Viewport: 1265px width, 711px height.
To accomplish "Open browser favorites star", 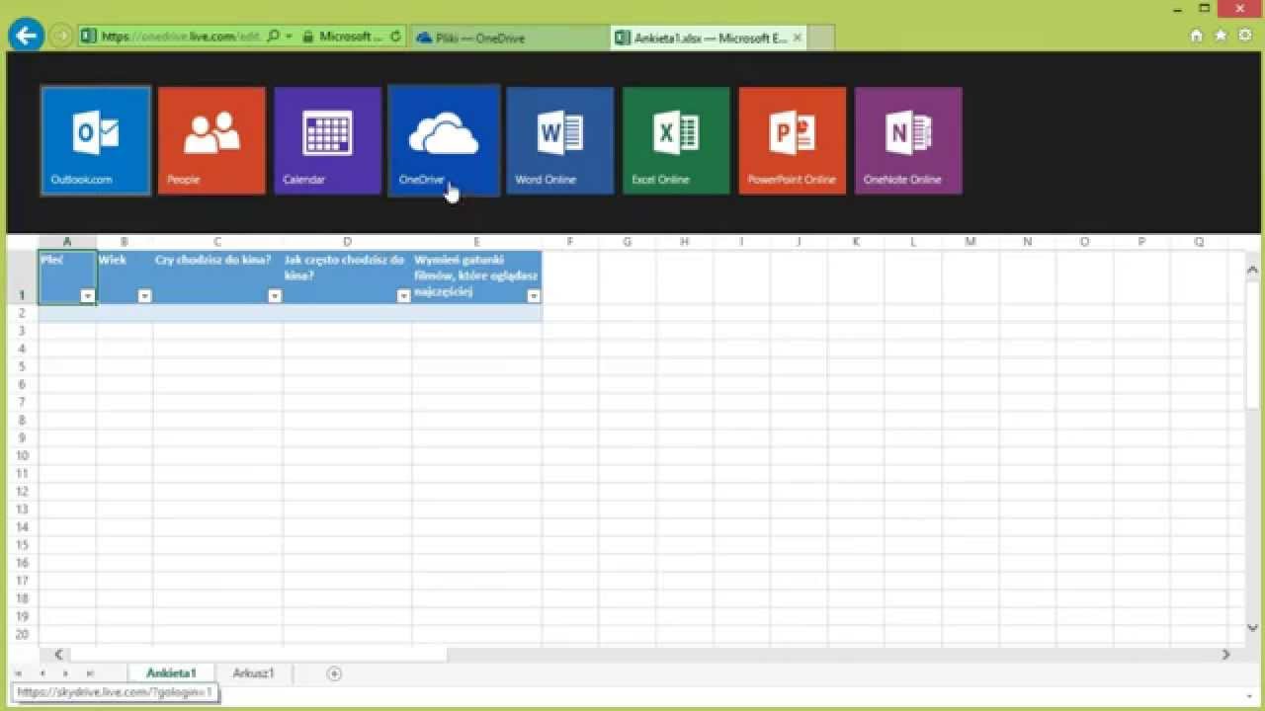I will pyautogui.click(x=1221, y=36).
